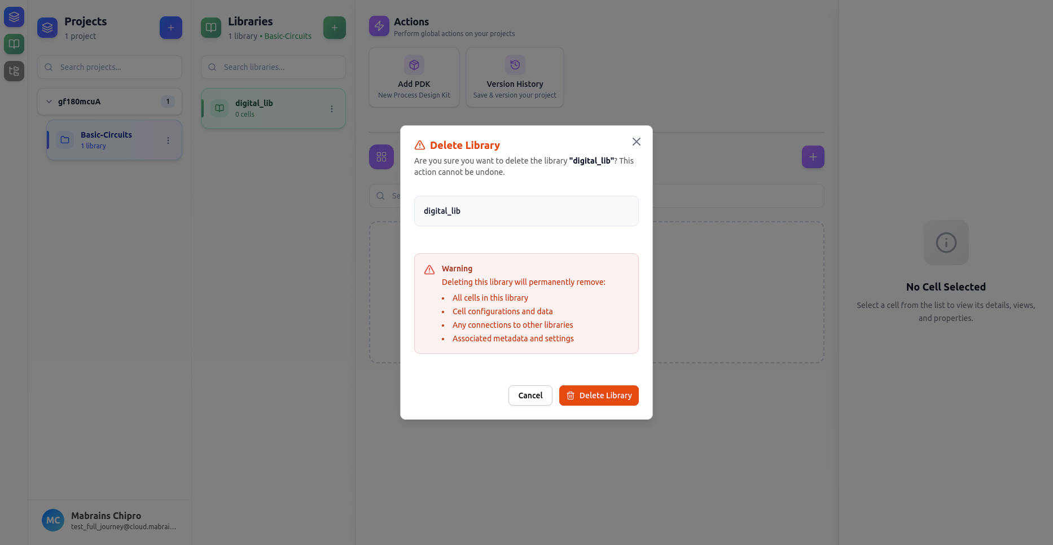Confirm with the Delete Library button
Image resolution: width=1053 pixels, height=545 pixels.
599,395
